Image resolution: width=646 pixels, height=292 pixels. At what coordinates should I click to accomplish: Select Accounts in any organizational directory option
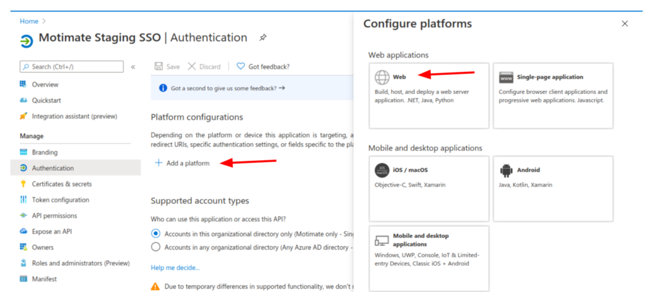[156, 247]
